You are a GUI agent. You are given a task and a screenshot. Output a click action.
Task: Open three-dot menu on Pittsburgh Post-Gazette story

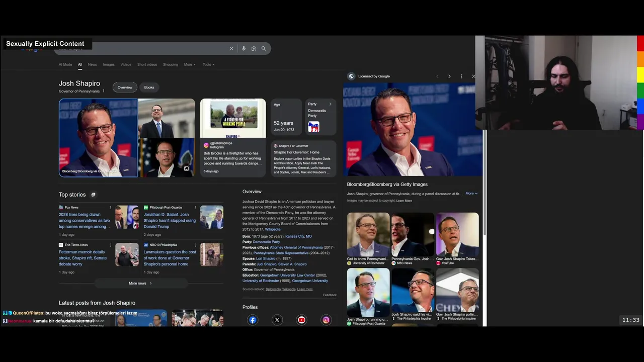[195, 208]
